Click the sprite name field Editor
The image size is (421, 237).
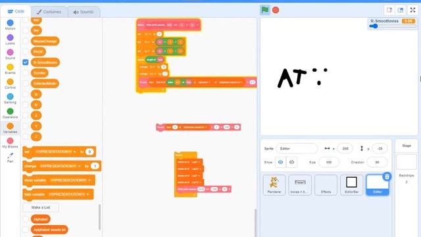tap(297, 148)
